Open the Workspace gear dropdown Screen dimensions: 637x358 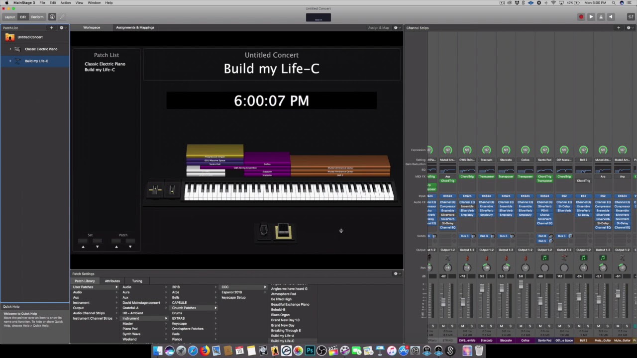point(397,28)
